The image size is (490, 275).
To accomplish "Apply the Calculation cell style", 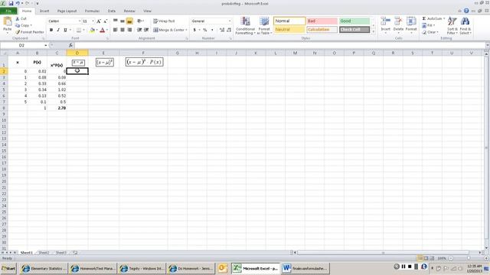I will pos(322,30).
